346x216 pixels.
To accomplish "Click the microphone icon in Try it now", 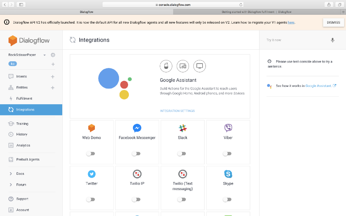I will point(333,40).
